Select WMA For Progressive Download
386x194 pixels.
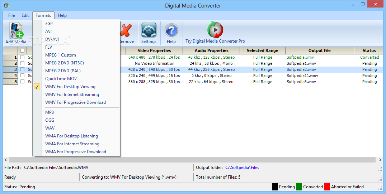[76, 151]
